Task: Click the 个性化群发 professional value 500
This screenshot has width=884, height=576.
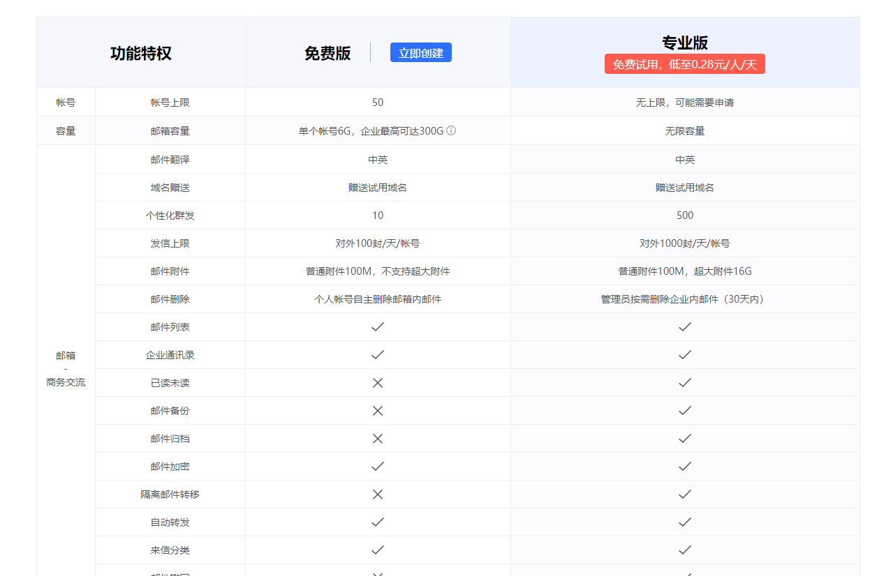Action: pyautogui.click(x=685, y=215)
